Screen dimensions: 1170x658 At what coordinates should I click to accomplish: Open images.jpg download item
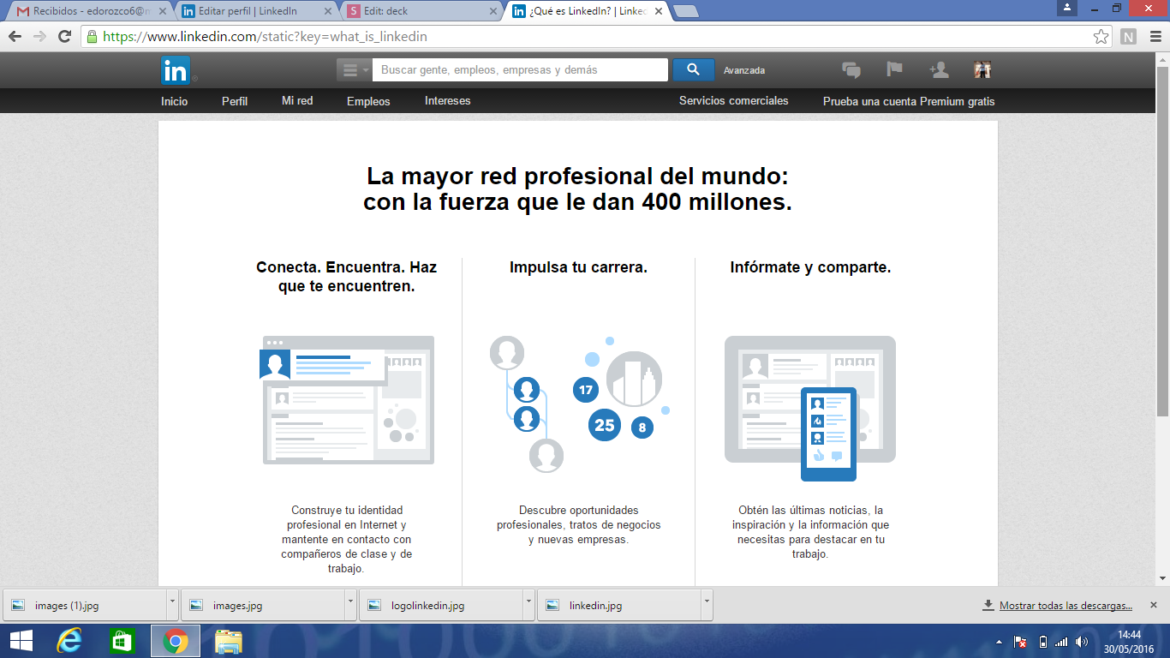[262, 606]
